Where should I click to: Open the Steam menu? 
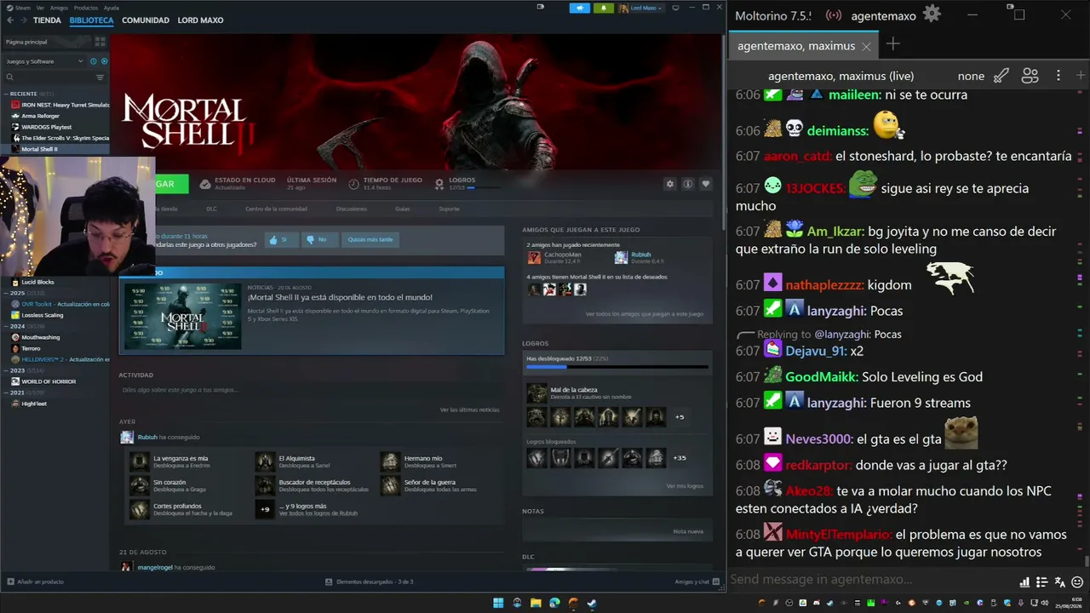click(x=20, y=8)
